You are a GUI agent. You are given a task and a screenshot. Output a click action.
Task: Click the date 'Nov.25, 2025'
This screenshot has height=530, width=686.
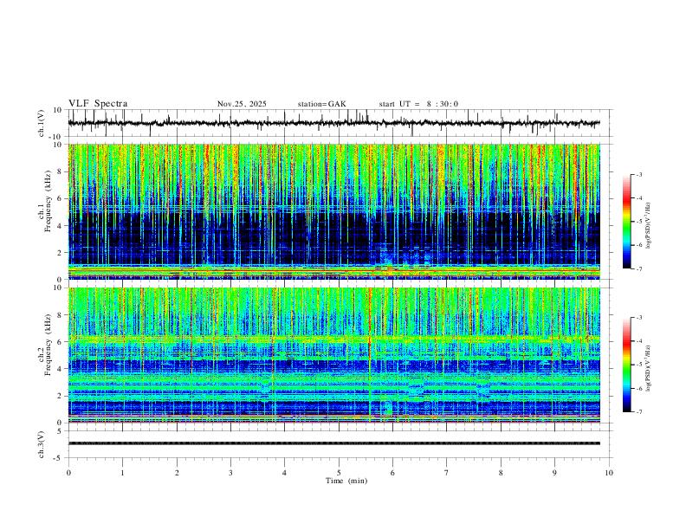pos(242,104)
